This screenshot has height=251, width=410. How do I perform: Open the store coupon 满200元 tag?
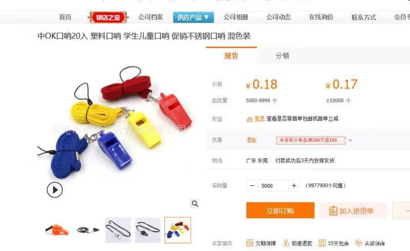coord(311,141)
